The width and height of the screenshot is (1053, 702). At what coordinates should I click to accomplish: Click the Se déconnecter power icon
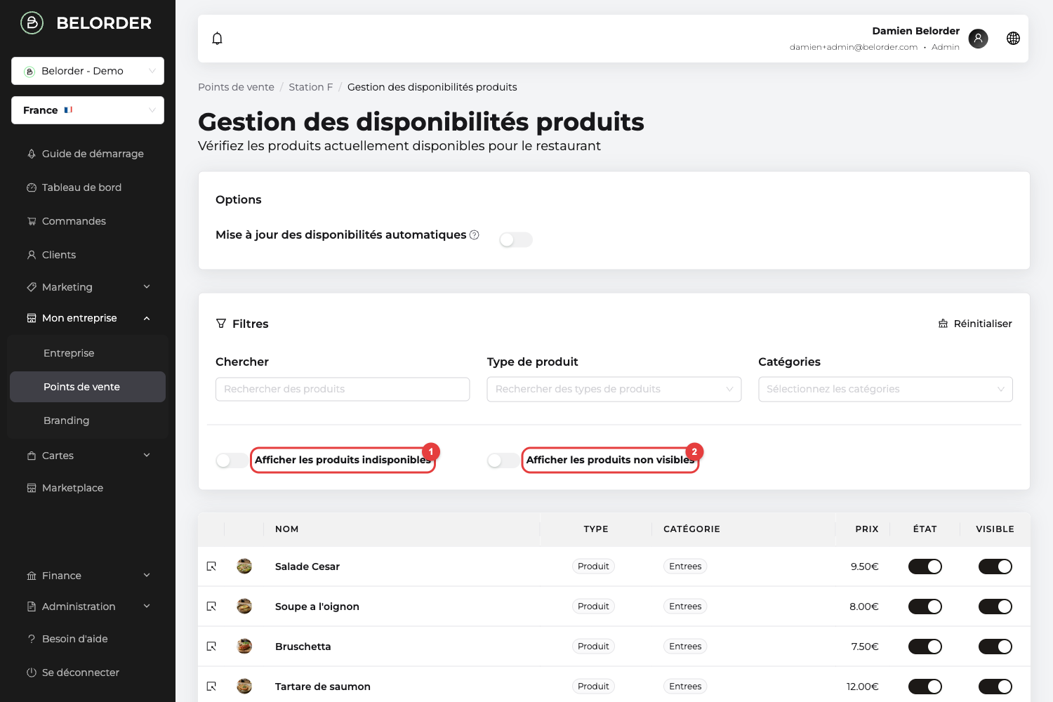coord(32,673)
